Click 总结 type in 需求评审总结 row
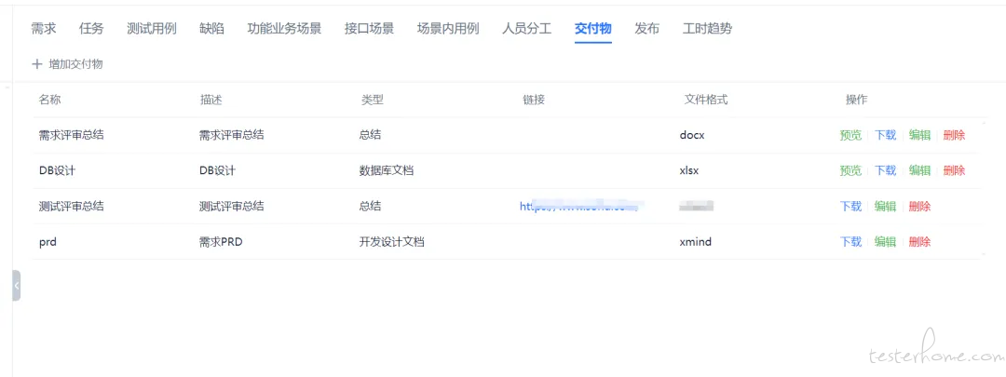Image resolution: width=1006 pixels, height=377 pixels. (370, 135)
